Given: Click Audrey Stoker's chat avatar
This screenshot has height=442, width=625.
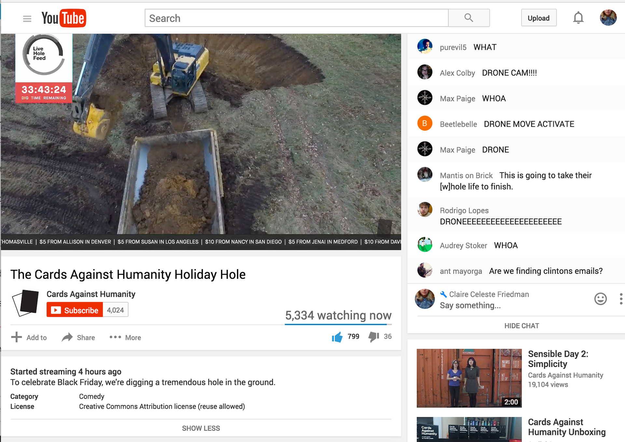Looking at the screenshot, I should 425,244.
